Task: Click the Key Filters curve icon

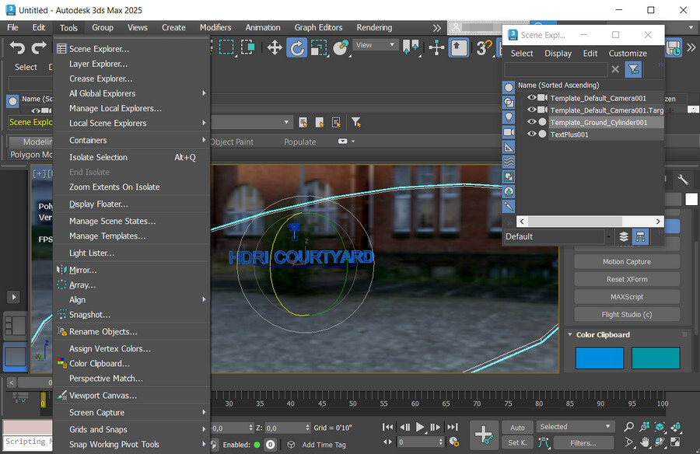Action: coord(544,443)
